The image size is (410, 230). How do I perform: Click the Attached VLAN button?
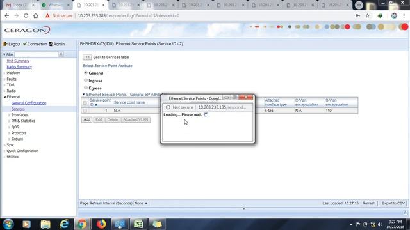coord(135,119)
